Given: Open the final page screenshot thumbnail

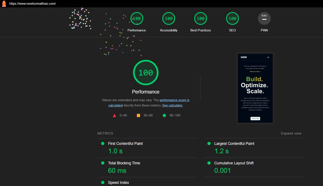Looking at the screenshot, I should click(255, 88).
